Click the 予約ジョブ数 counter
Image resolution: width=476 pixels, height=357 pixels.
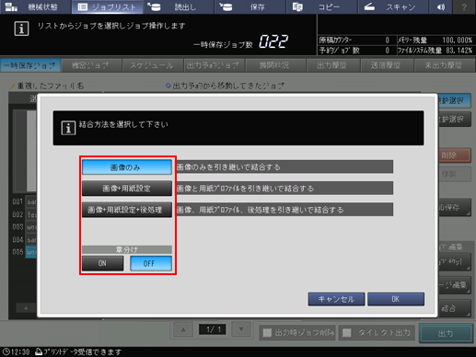pos(354,51)
